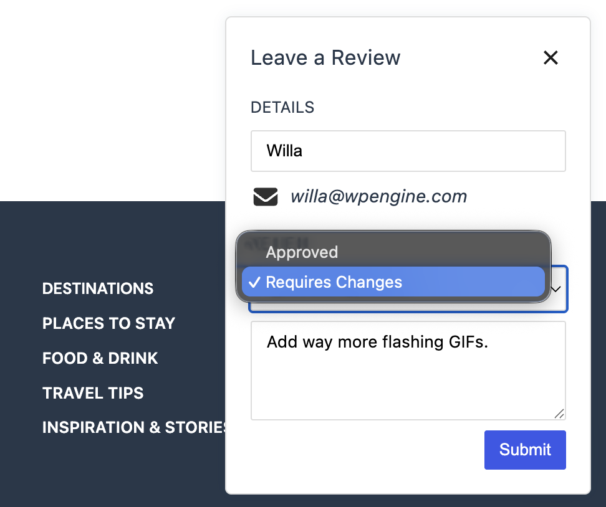Close the Leave a Review dialog

pyautogui.click(x=551, y=58)
